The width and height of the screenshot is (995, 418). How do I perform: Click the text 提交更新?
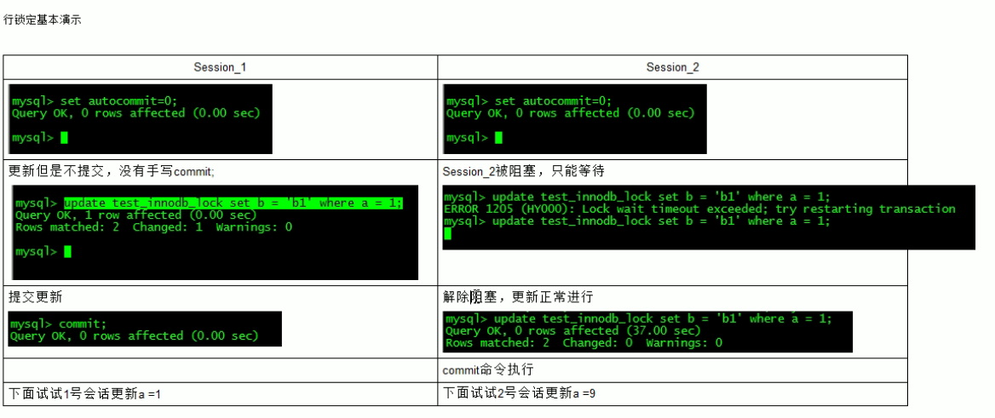coord(35,297)
